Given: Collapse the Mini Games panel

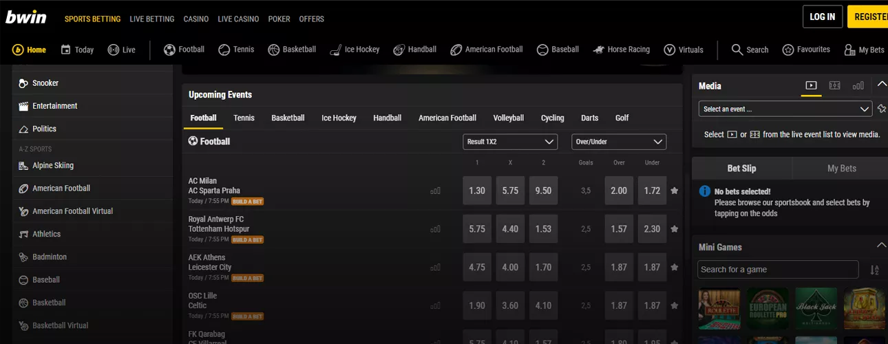Looking at the screenshot, I should 881,246.
